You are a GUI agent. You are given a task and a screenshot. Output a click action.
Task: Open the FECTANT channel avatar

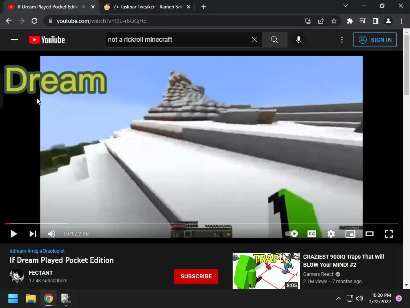click(17, 276)
